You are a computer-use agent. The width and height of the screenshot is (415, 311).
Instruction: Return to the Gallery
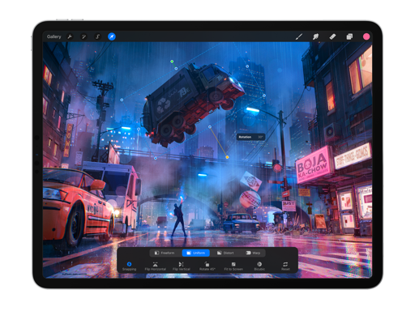click(53, 36)
